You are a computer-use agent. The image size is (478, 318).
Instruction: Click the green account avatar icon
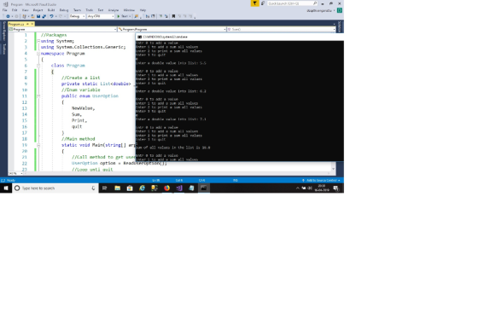pos(340,10)
